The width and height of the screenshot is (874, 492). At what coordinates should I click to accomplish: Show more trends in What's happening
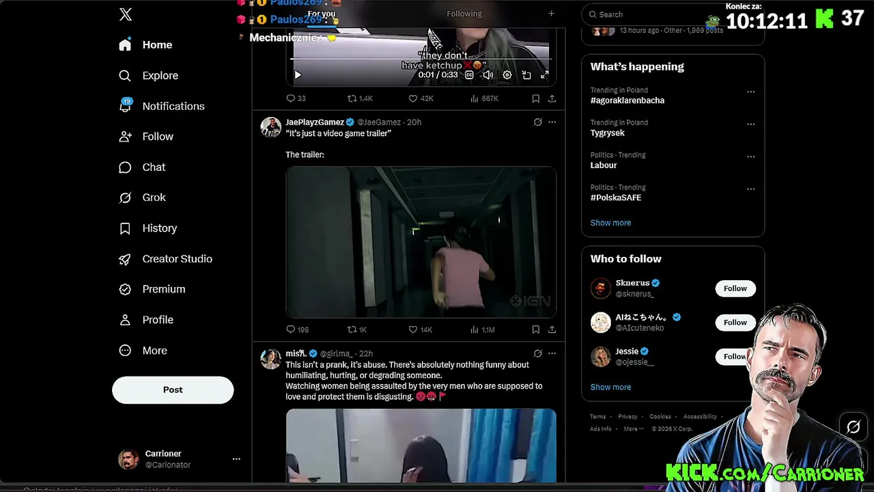(610, 223)
